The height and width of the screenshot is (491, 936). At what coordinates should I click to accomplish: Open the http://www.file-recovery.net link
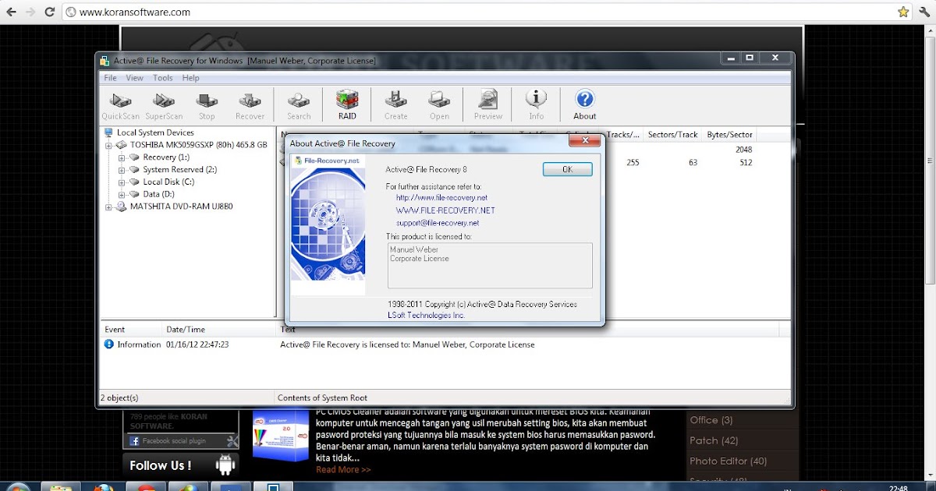tap(441, 198)
